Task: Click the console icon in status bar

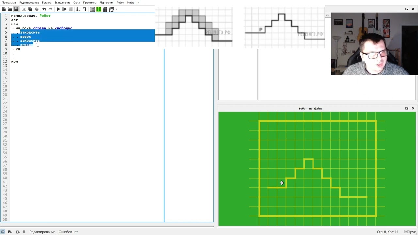Action: [3, 232]
